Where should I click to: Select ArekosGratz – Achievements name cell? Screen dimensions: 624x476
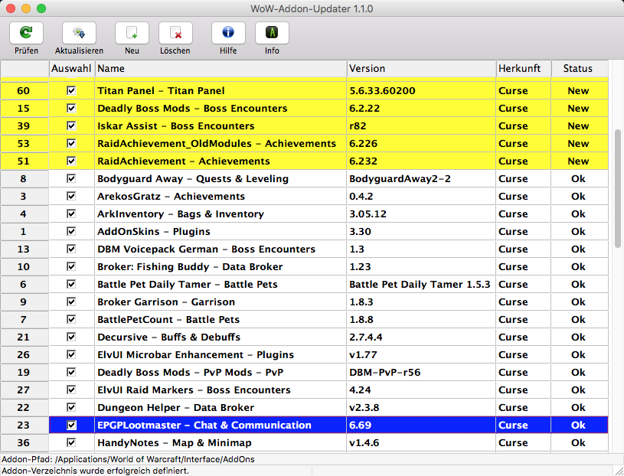click(x=221, y=196)
